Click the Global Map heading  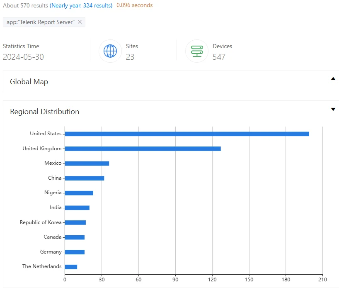click(29, 82)
